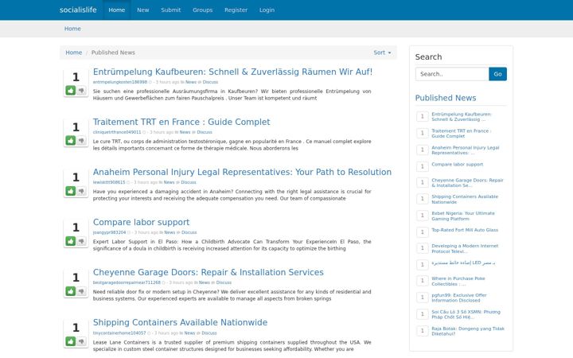Image resolution: width=573 pixels, height=358 pixels.
Task: Open sidebar link Traitement TRT en France
Action: pyautogui.click(x=461, y=134)
